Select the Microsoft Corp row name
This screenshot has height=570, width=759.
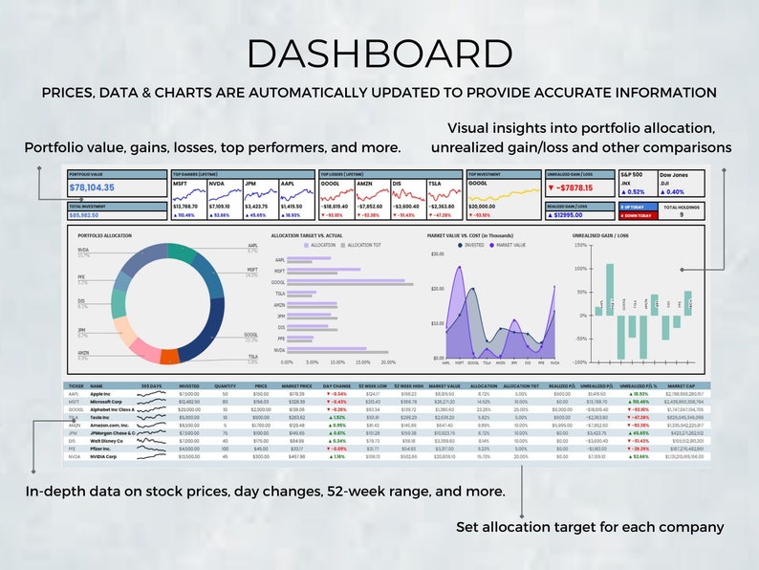(106, 402)
